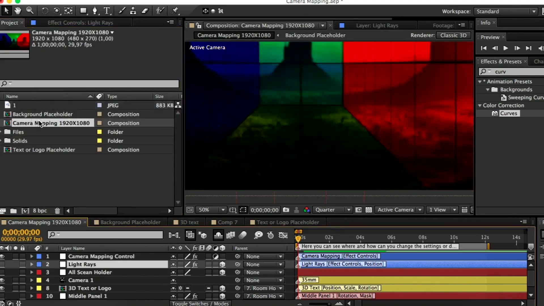Image resolution: width=544 pixels, height=306 pixels.
Task: Toggle 3D switch for Light Rays layer
Action: 222,264
